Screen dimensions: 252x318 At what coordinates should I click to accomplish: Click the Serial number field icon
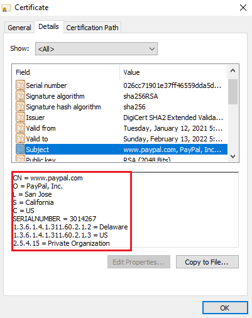tap(20, 85)
